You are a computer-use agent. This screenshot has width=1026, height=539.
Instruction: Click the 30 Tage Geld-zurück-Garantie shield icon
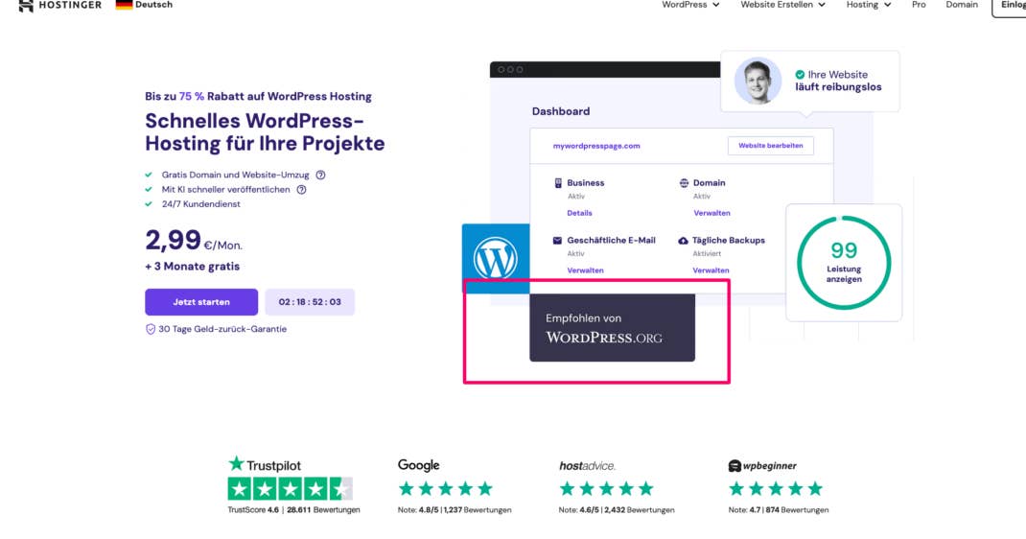tap(151, 329)
